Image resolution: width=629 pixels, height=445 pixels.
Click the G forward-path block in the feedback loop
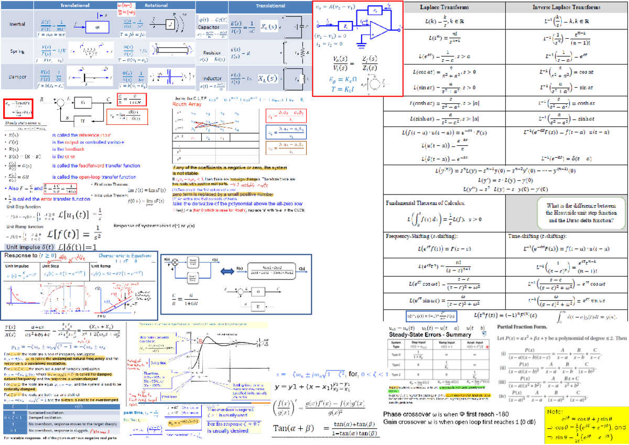[83, 103]
